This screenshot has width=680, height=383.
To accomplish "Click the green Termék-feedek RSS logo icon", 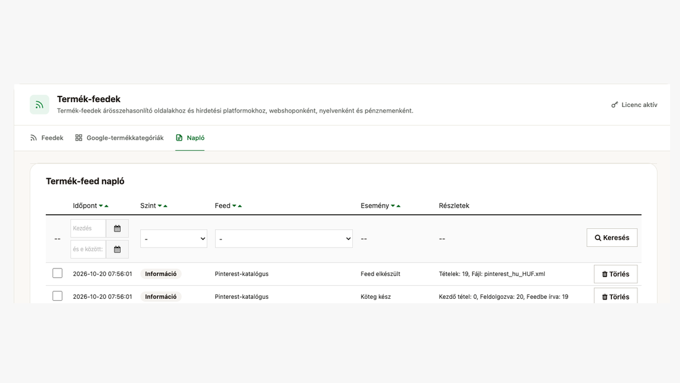I will (40, 105).
